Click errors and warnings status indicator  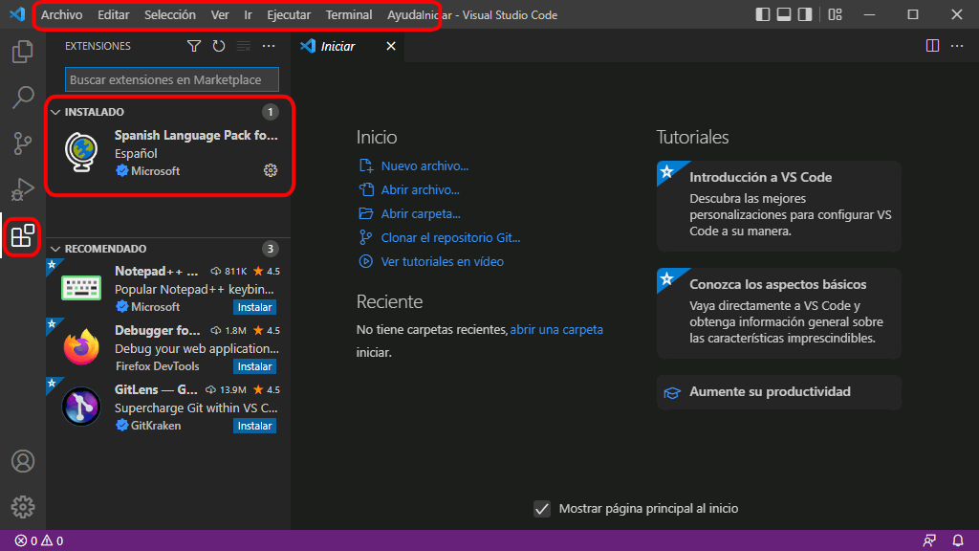(x=38, y=541)
